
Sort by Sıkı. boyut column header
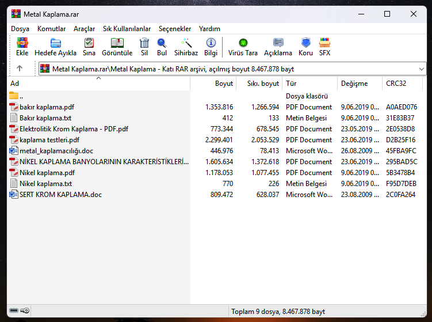(x=259, y=84)
